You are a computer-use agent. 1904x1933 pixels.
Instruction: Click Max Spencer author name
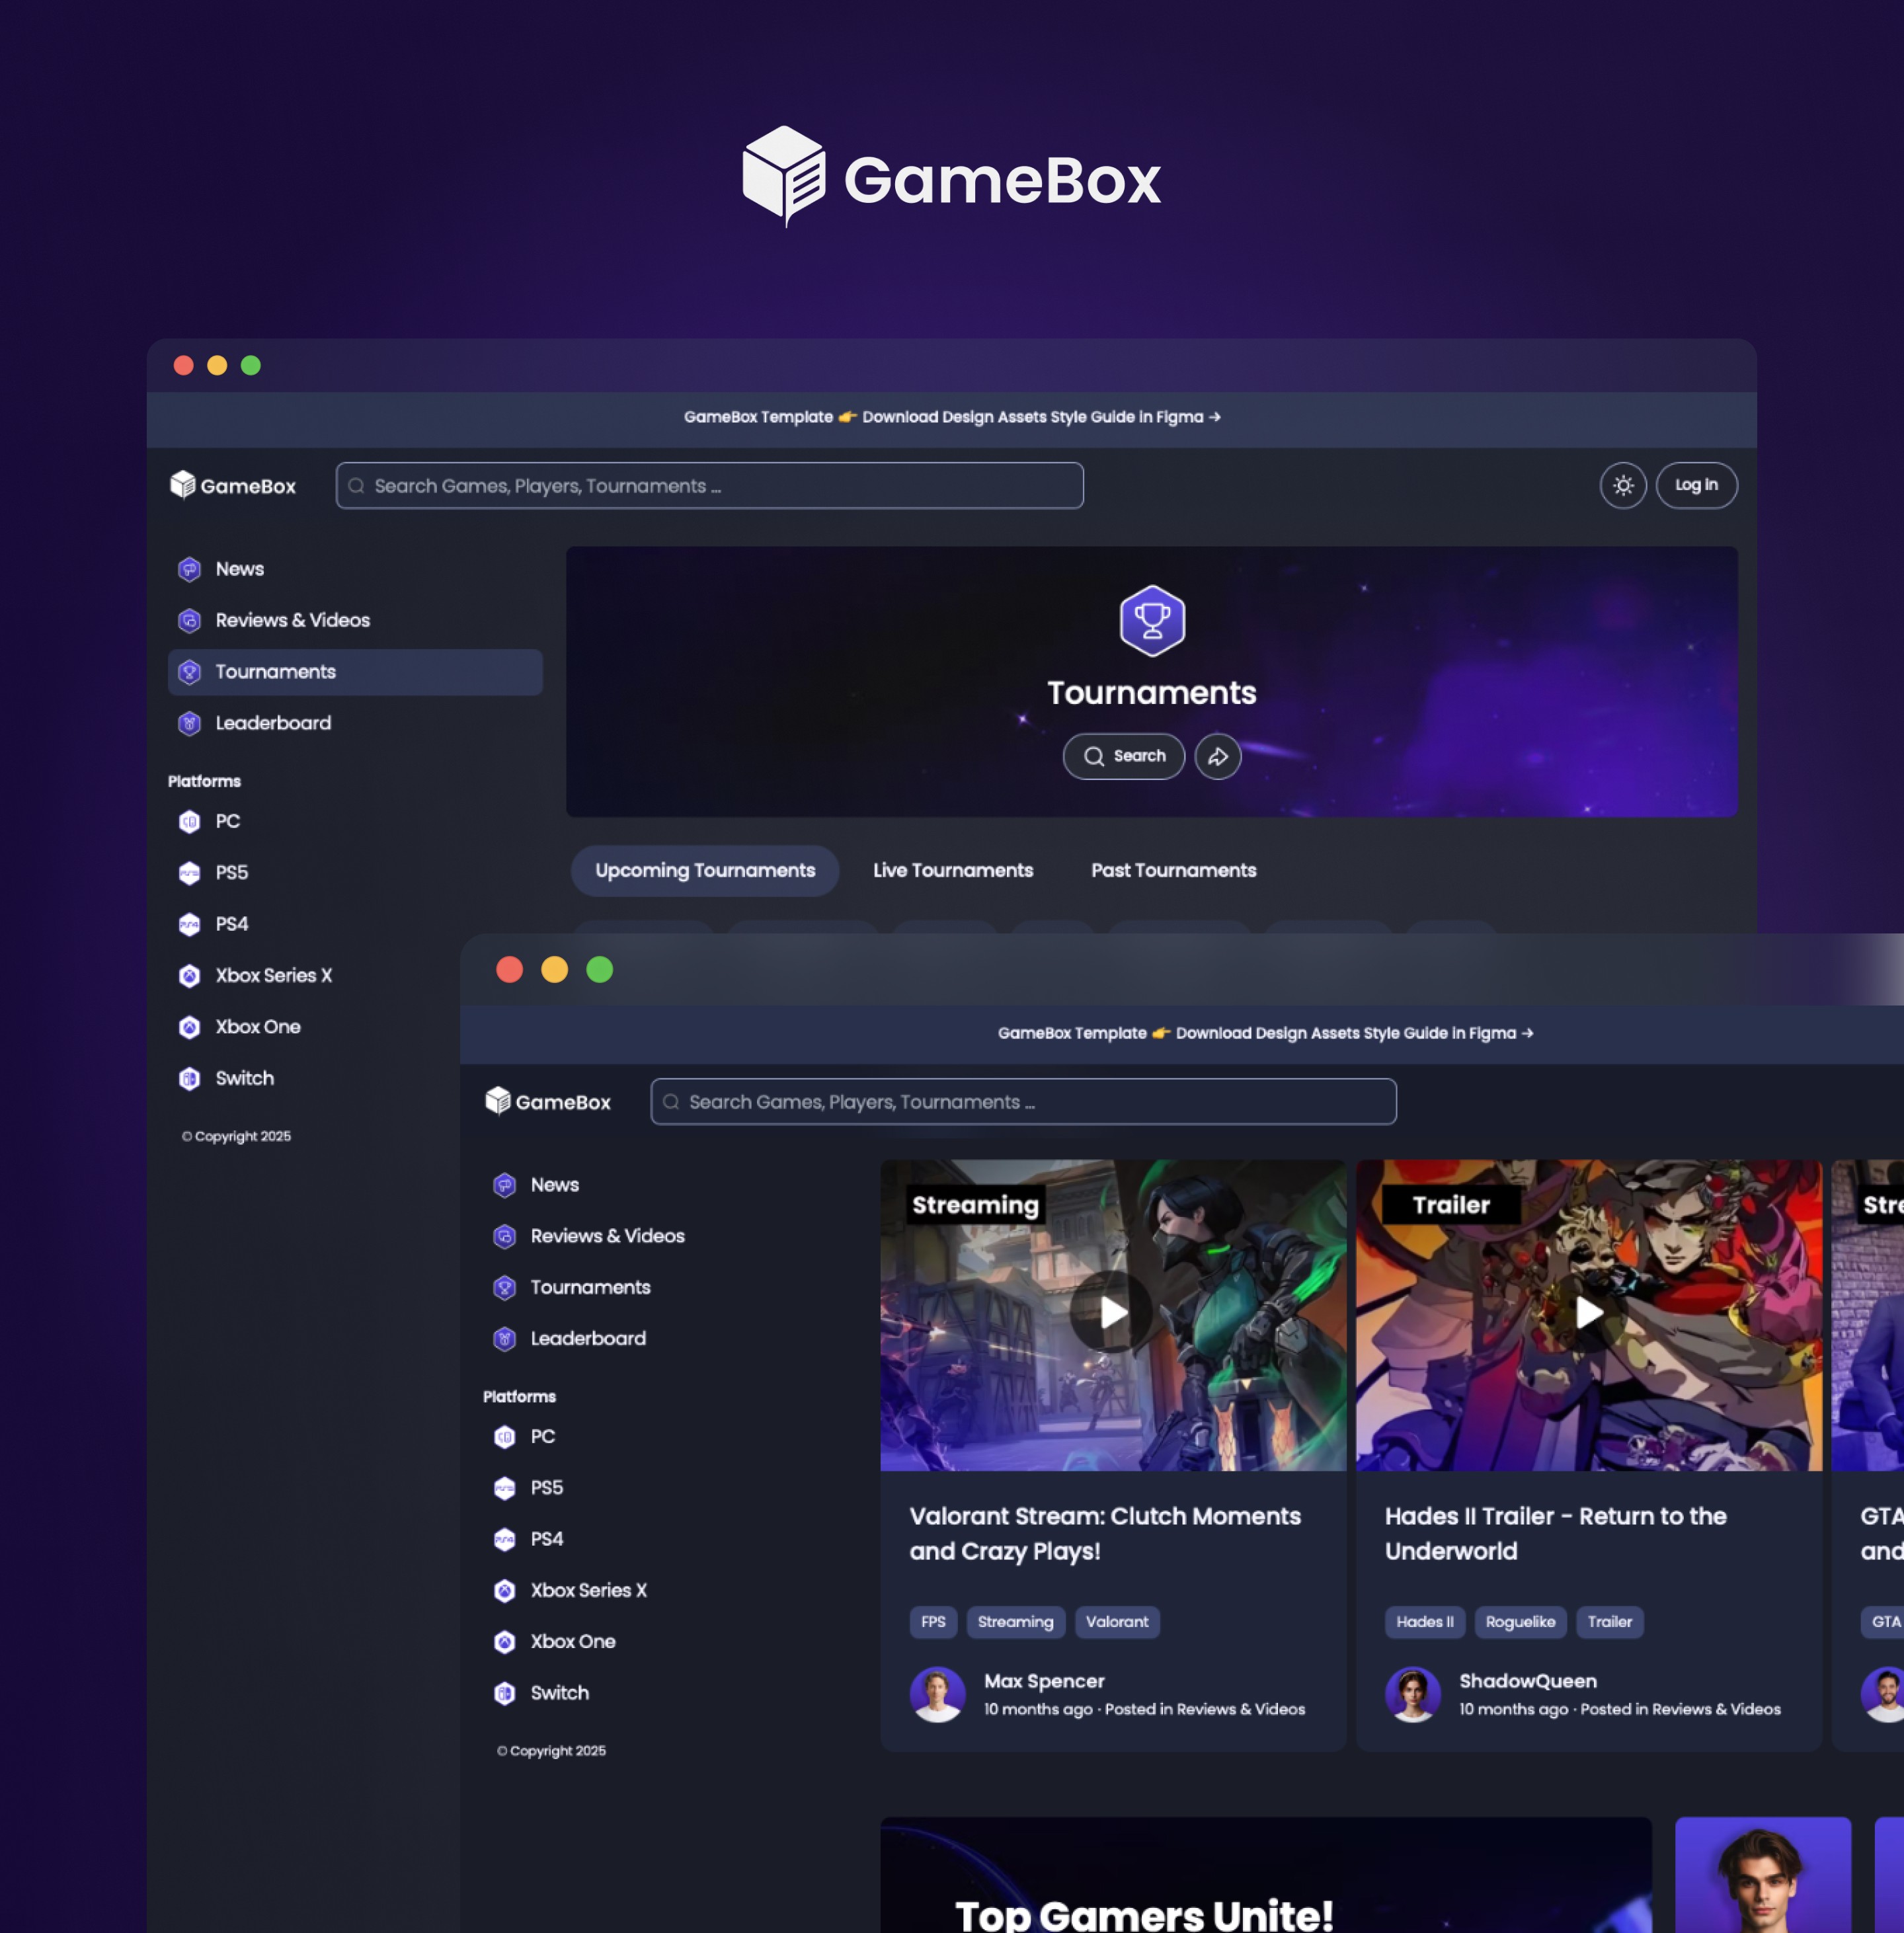coord(1044,1681)
